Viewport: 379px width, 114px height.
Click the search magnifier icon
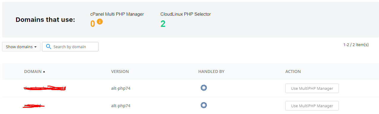[49, 47]
